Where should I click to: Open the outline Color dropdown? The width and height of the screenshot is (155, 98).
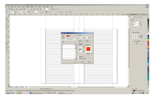click(70, 36)
